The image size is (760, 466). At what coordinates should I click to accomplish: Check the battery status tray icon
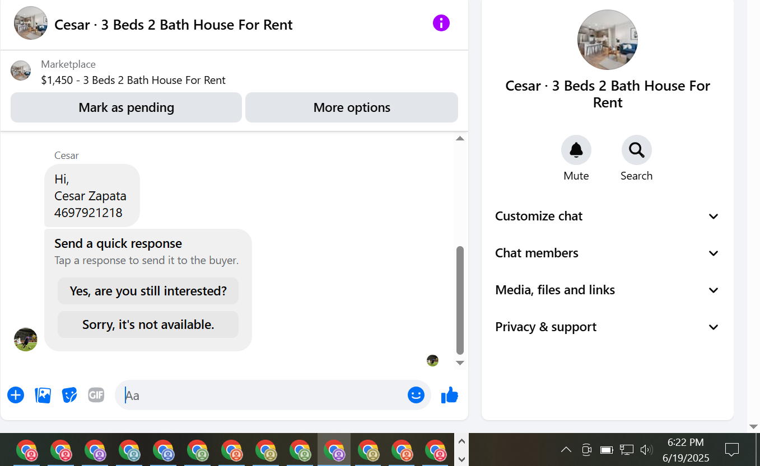click(607, 449)
